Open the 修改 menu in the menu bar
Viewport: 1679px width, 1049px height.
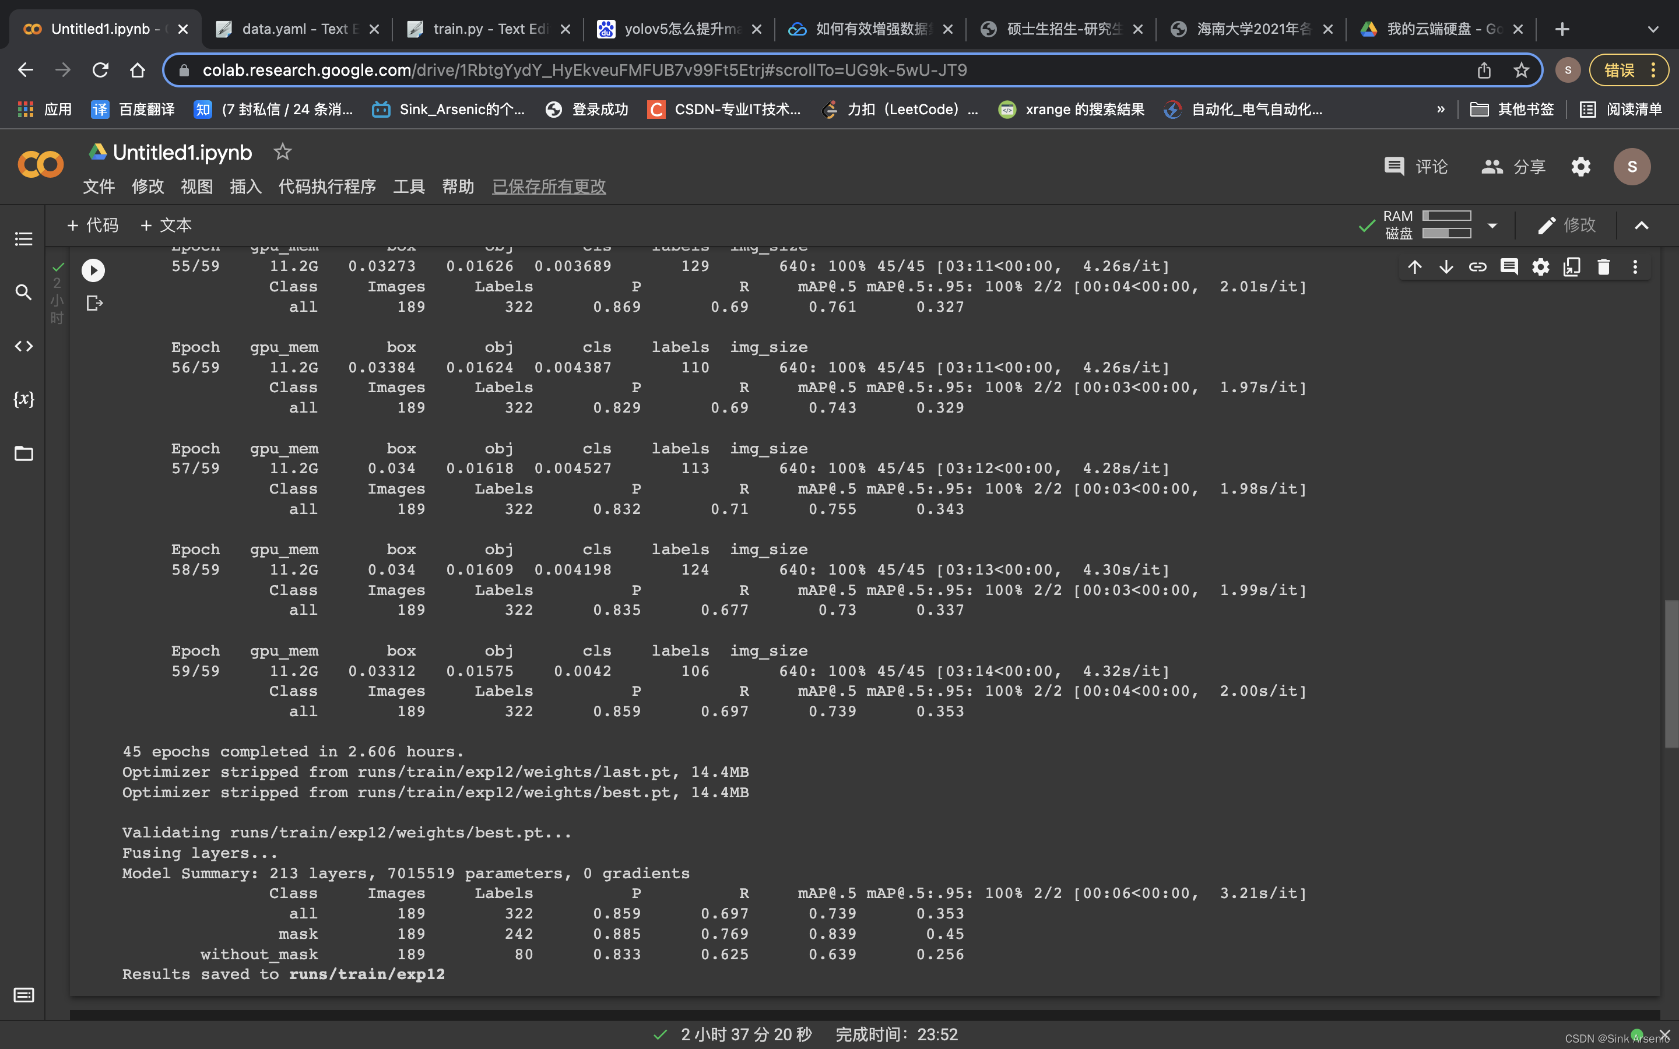click(147, 186)
